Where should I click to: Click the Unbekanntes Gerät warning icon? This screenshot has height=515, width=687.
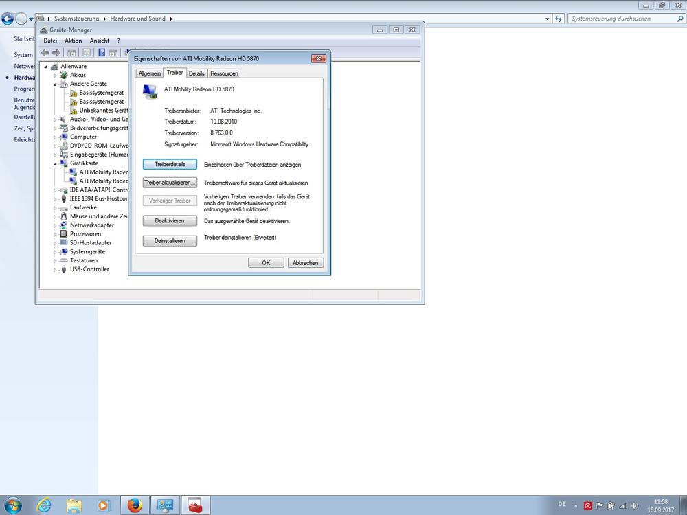click(x=74, y=111)
